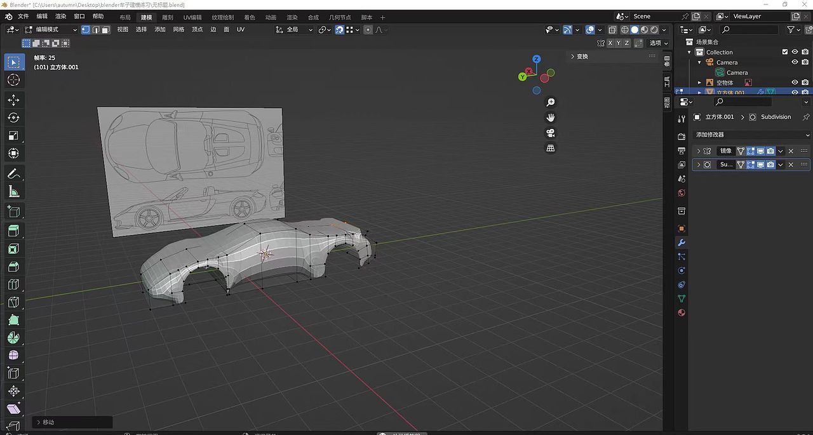Click the magnifier zoom icon near navigation gizmo
Viewport: 813px width, 435px height.
click(x=550, y=102)
